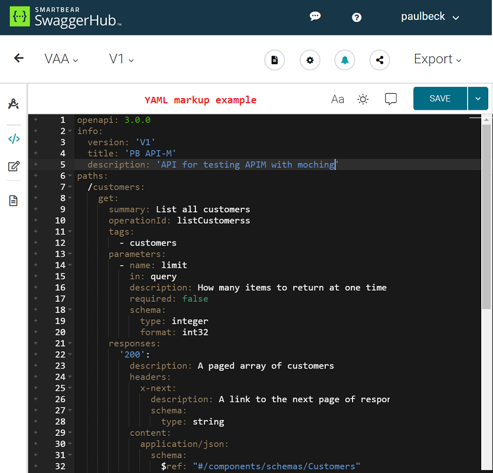Open the API document info icon
Viewport: 493px width, 473px height.
pyautogui.click(x=275, y=60)
